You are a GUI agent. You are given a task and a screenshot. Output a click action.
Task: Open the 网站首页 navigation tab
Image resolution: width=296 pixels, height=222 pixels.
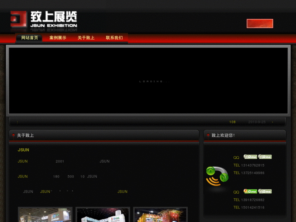29,38
